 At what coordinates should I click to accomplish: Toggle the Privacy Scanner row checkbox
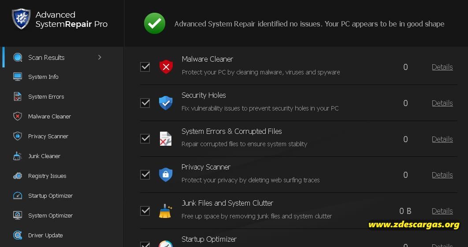[145, 175]
